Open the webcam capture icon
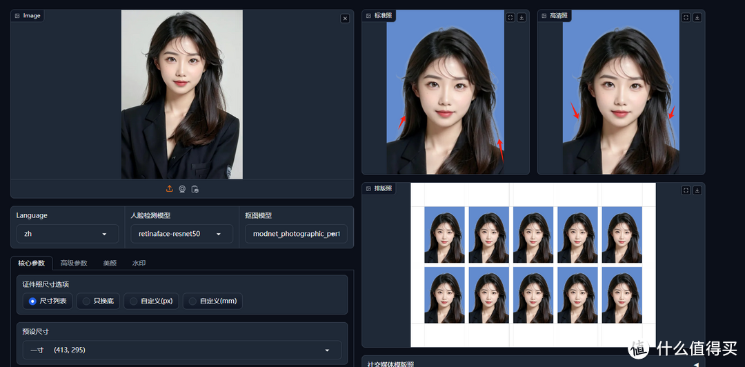The image size is (745, 367). (182, 189)
